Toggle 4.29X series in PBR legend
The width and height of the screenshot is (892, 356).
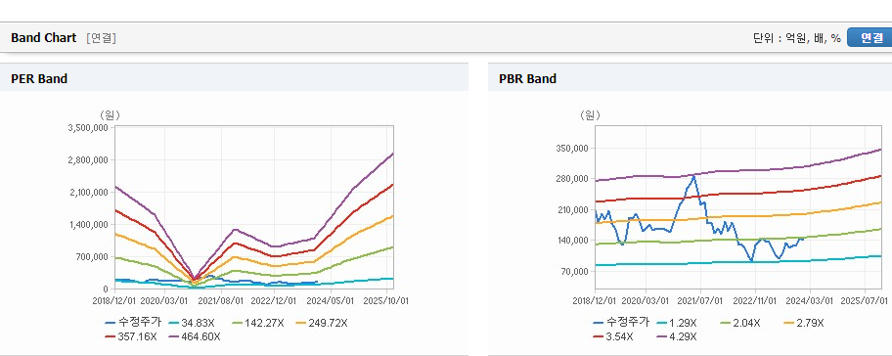click(x=677, y=336)
